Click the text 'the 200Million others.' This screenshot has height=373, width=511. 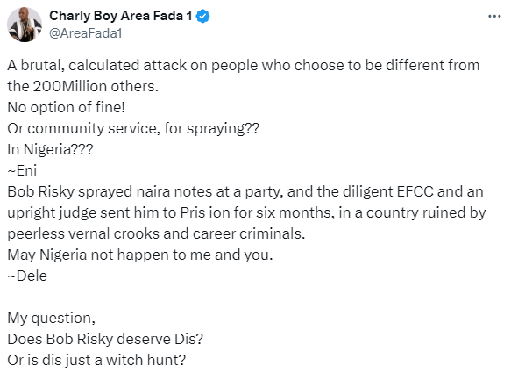click(82, 87)
